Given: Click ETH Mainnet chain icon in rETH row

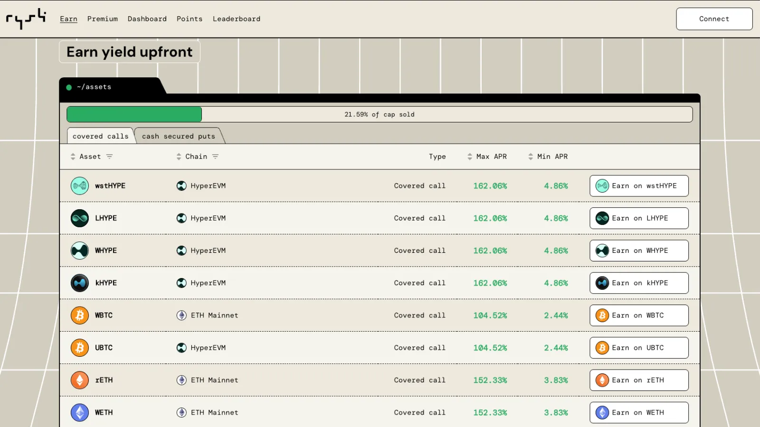Looking at the screenshot, I should (181, 380).
